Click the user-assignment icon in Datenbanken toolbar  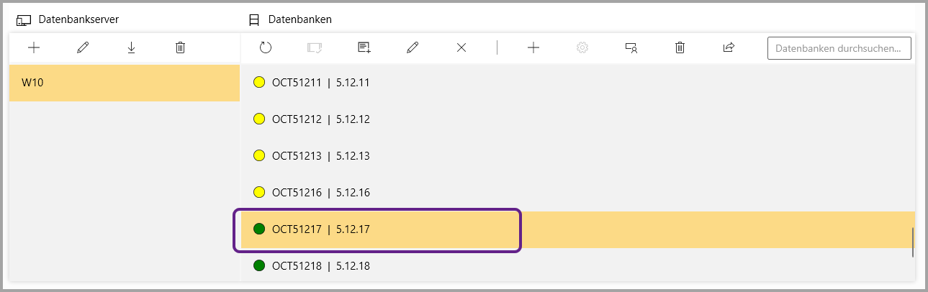point(631,48)
